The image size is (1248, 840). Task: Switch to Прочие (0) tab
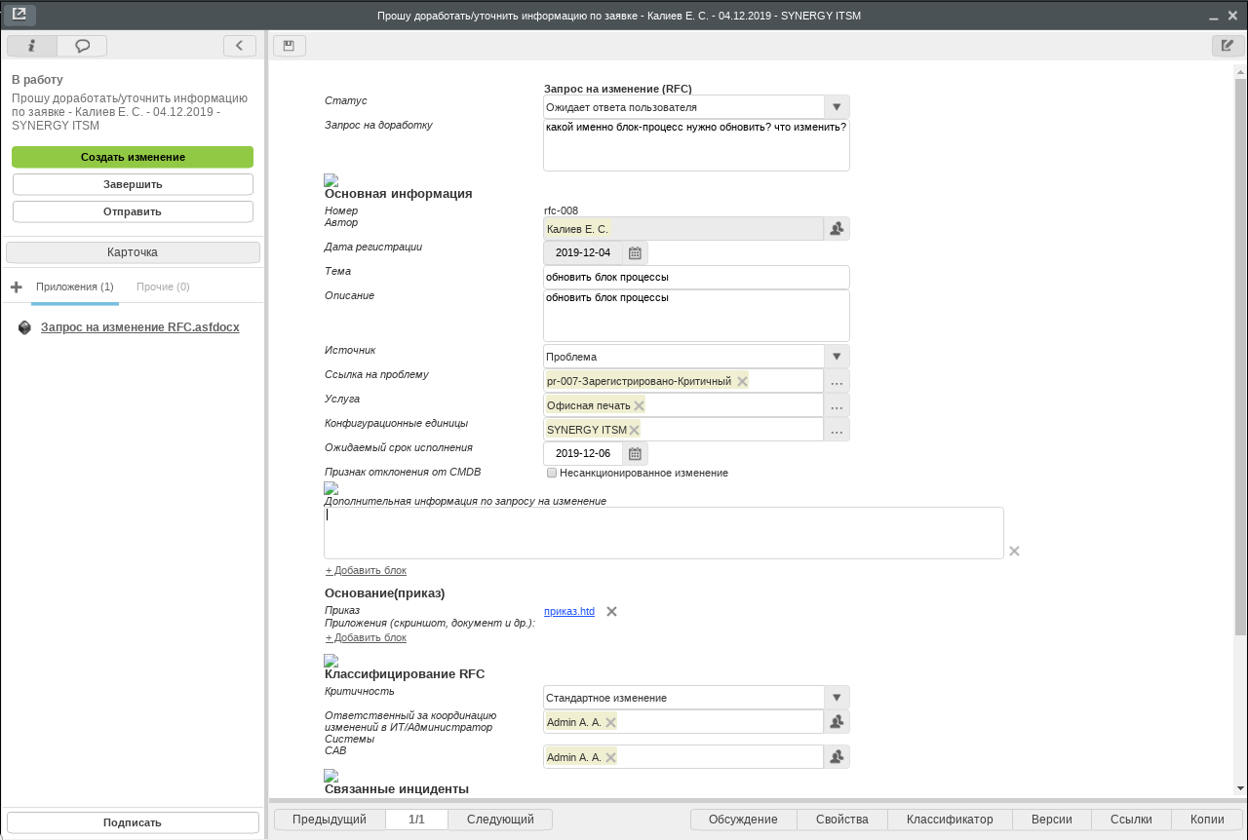(163, 287)
